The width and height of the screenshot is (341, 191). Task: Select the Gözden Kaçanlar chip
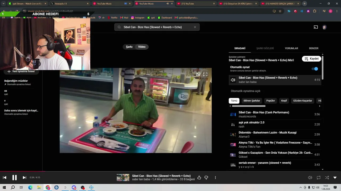[x=303, y=101]
